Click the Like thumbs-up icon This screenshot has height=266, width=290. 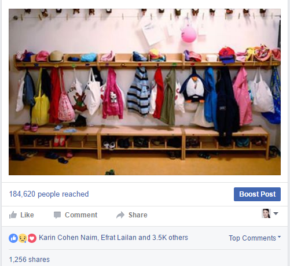coord(13,215)
